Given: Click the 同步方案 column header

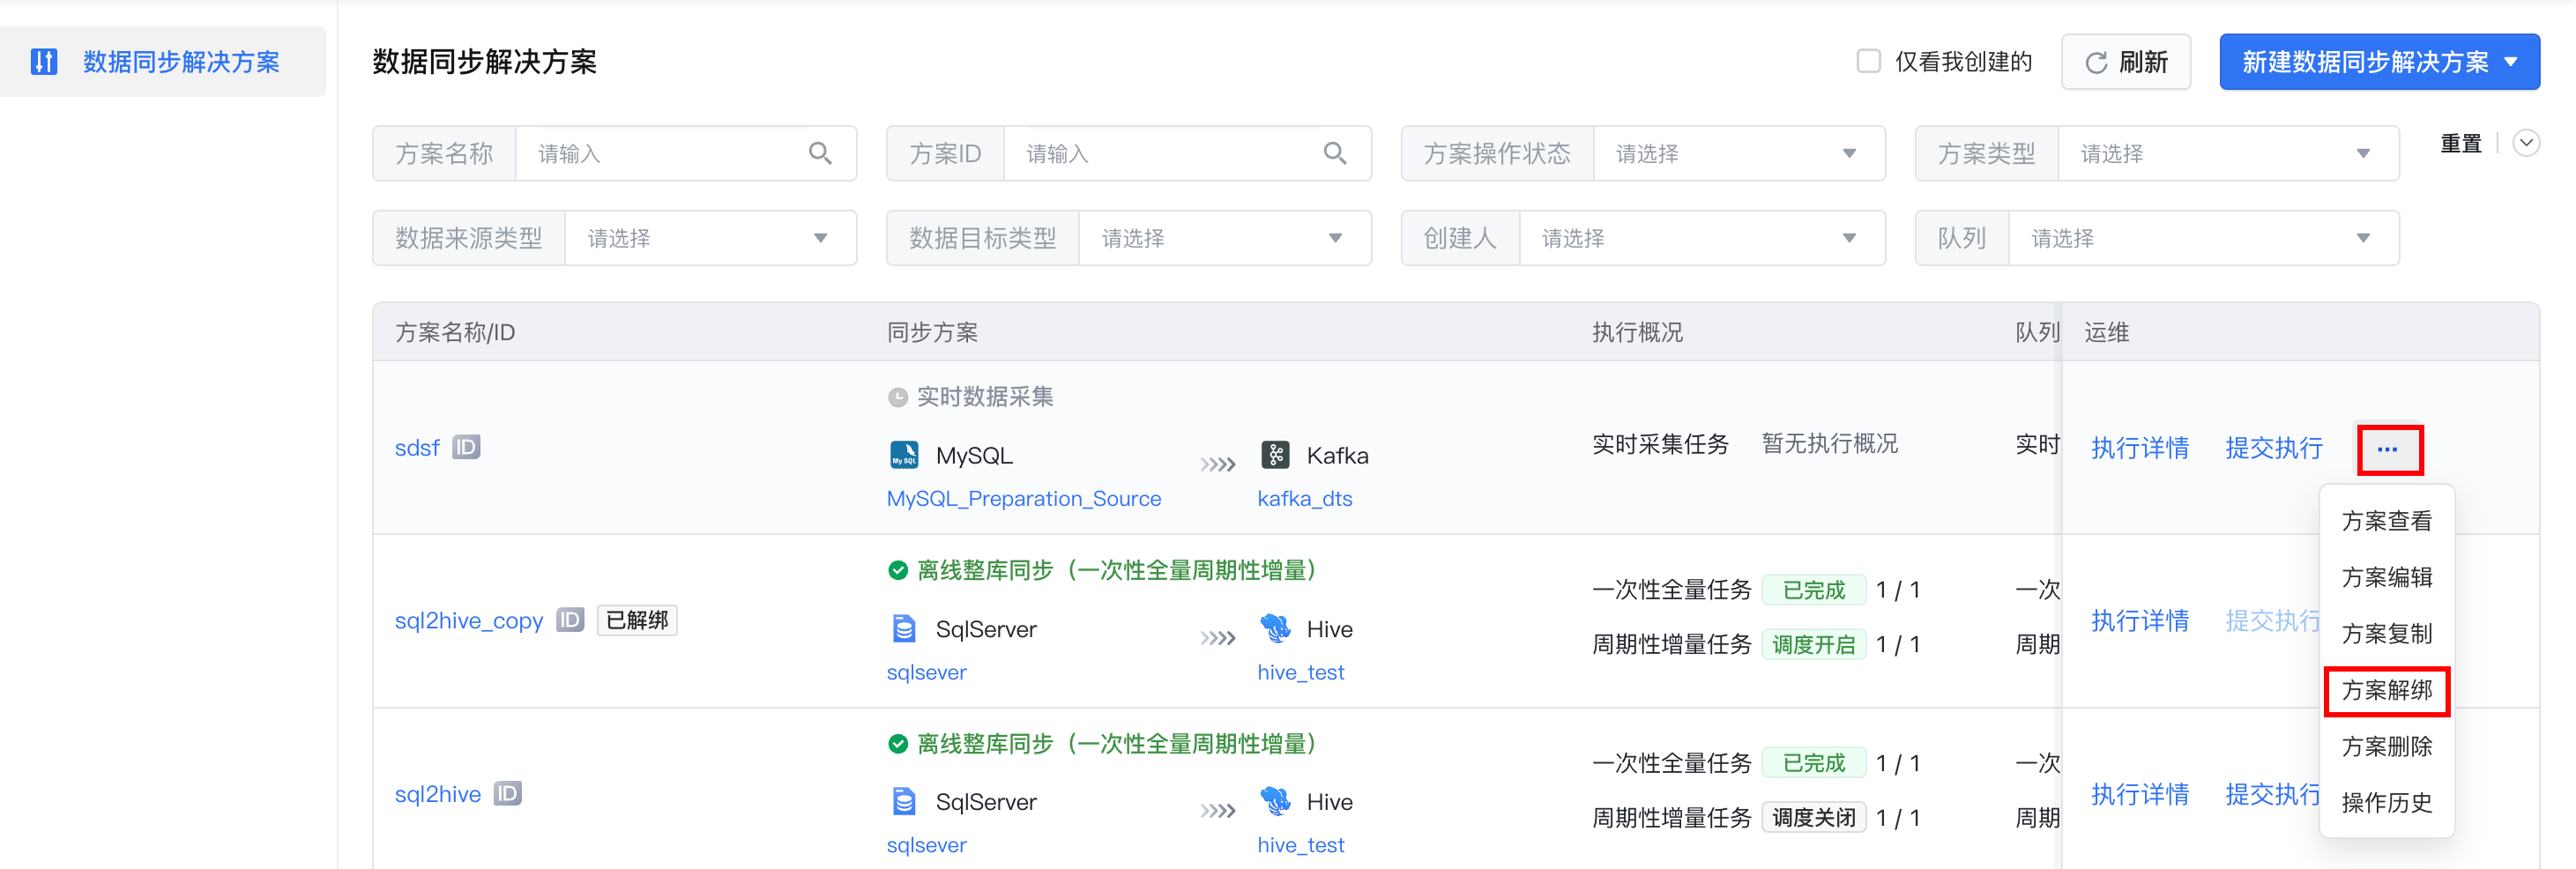Looking at the screenshot, I should (932, 333).
